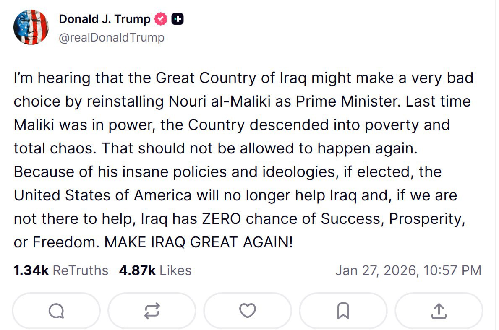Toggle the like heart on this post
Viewport: 499px width, 330px height.
coord(248,310)
